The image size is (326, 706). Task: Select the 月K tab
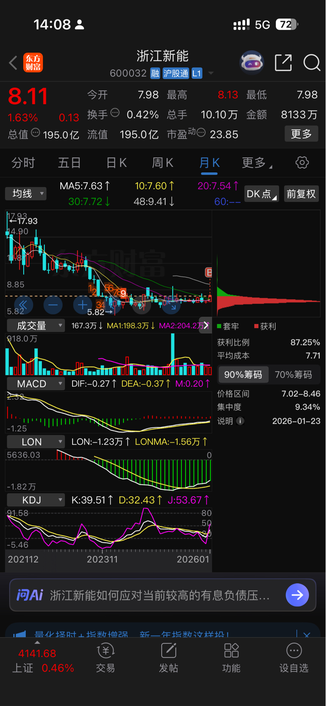209,163
